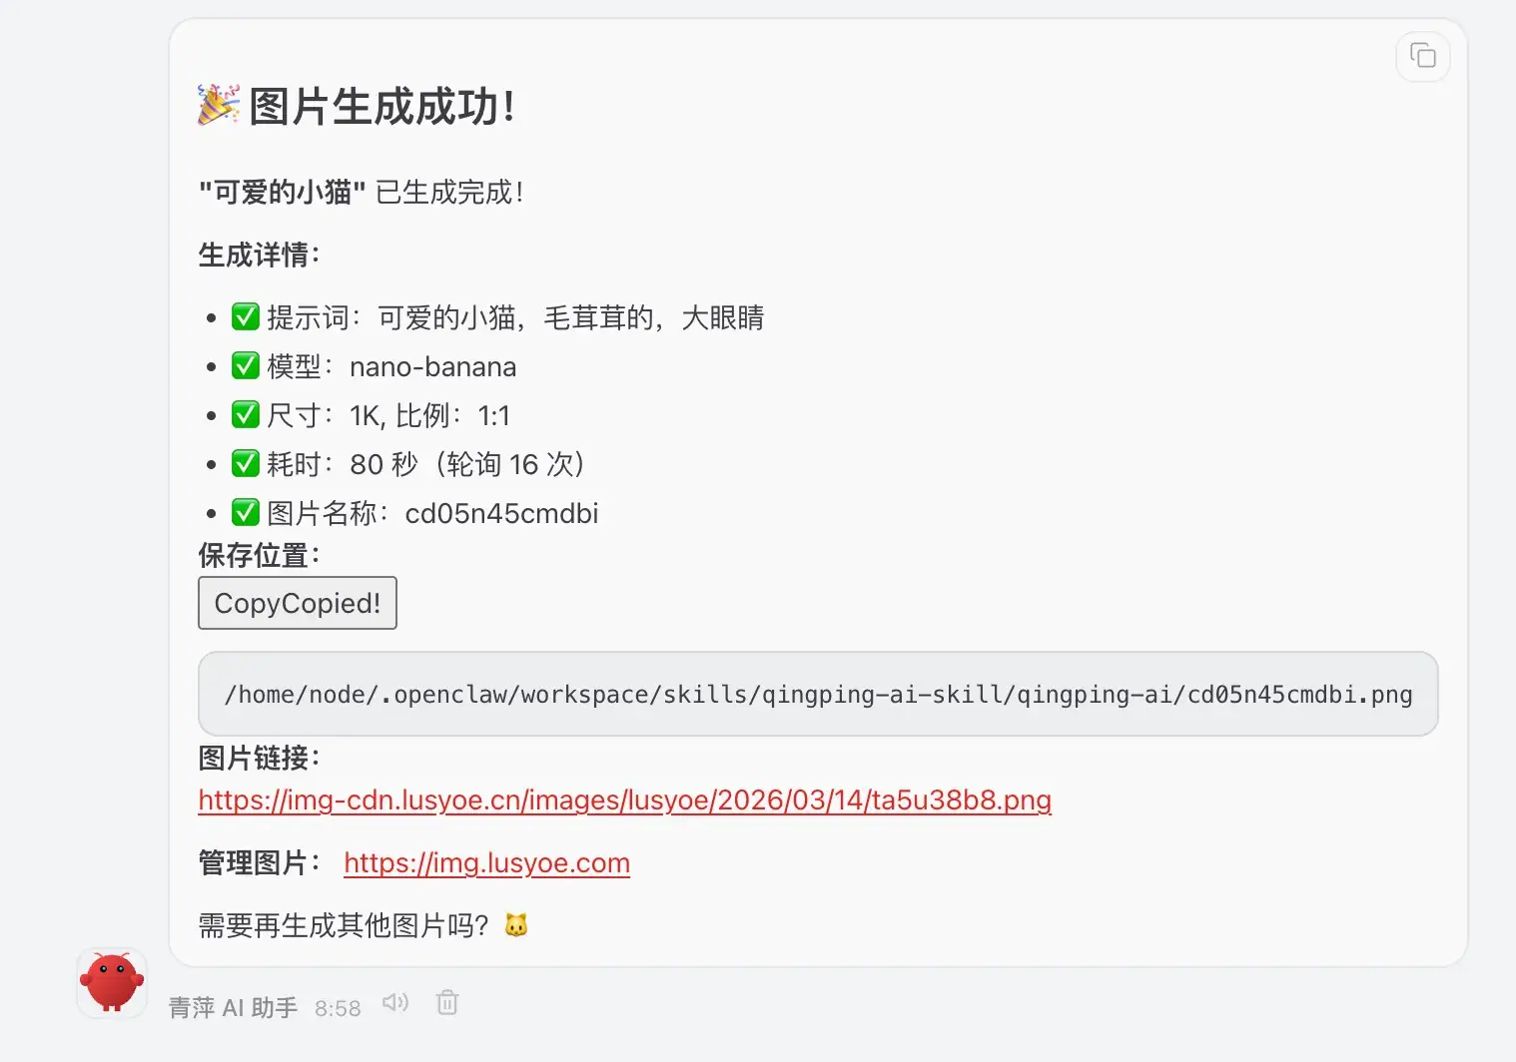Click the 图片生成成功! heading text
1516x1062 pixels.
click(381, 107)
